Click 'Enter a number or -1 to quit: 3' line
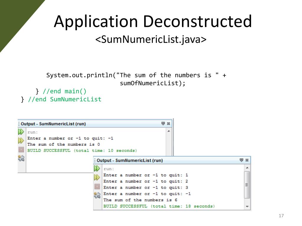302x226 pixels. 146,187
